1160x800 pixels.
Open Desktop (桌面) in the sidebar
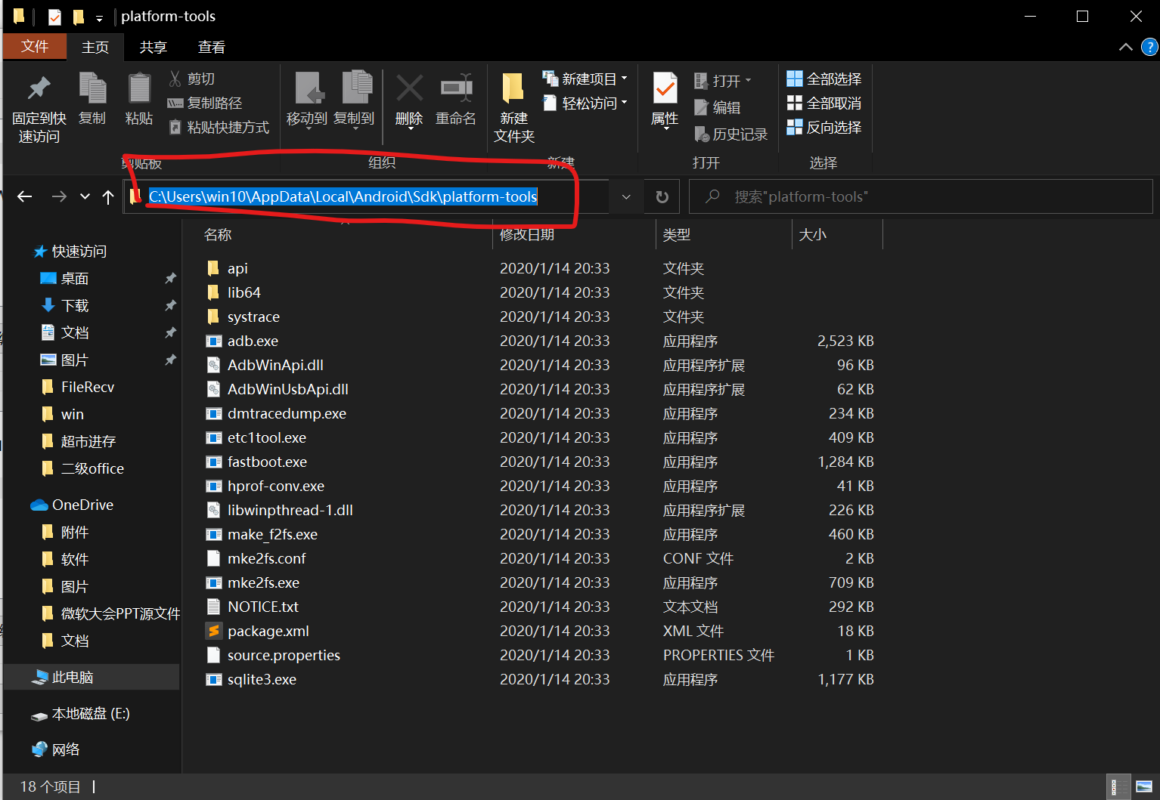(65, 278)
